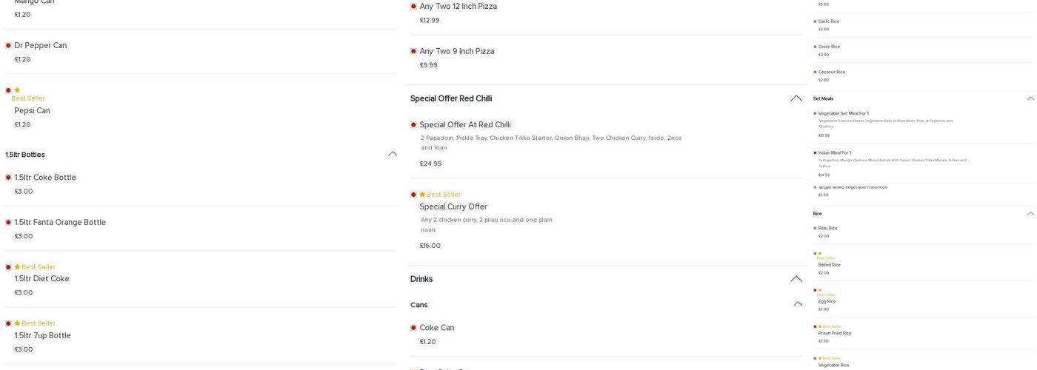Screen dimensions: 1037x370
Task: Click the red dot next to Coke Can
Action: click(413, 328)
